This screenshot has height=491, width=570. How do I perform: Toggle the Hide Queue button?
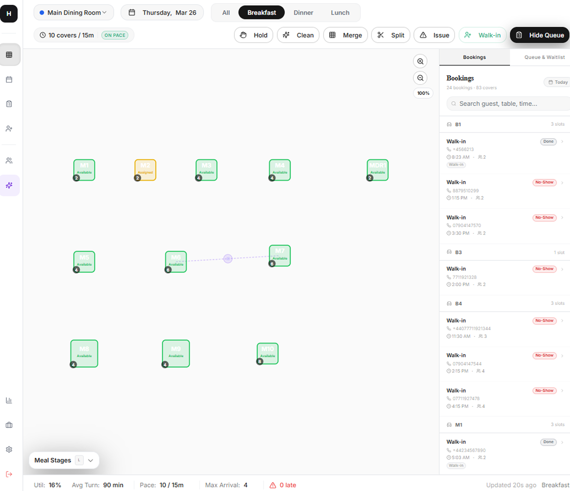pos(539,35)
